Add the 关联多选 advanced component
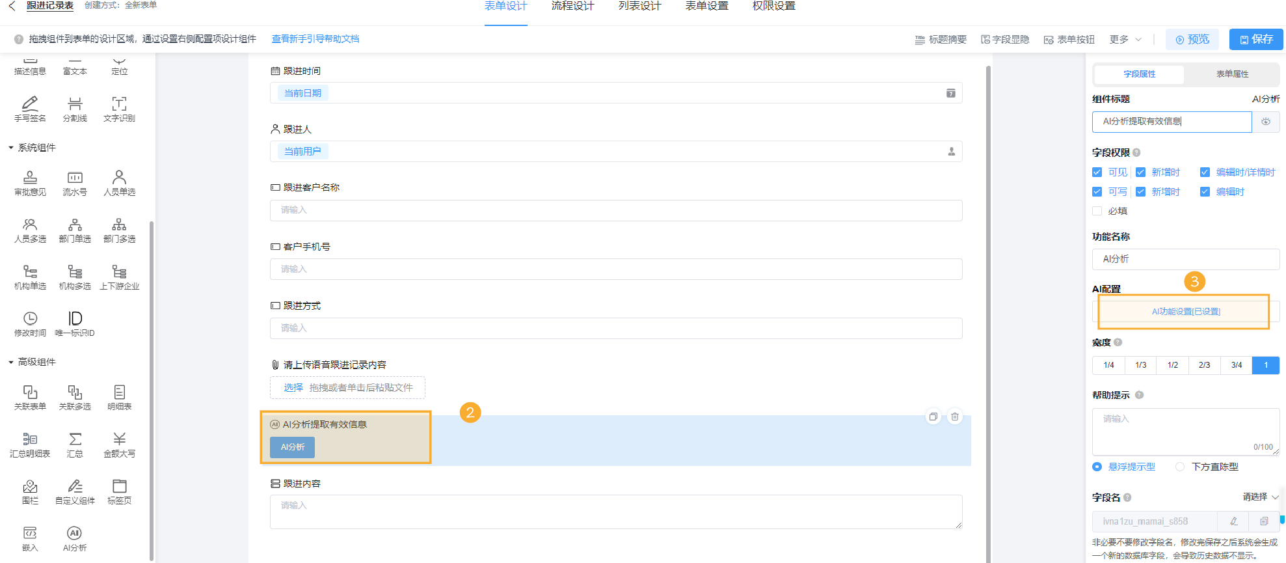This screenshot has width=1286, height=563. point(75,398)
